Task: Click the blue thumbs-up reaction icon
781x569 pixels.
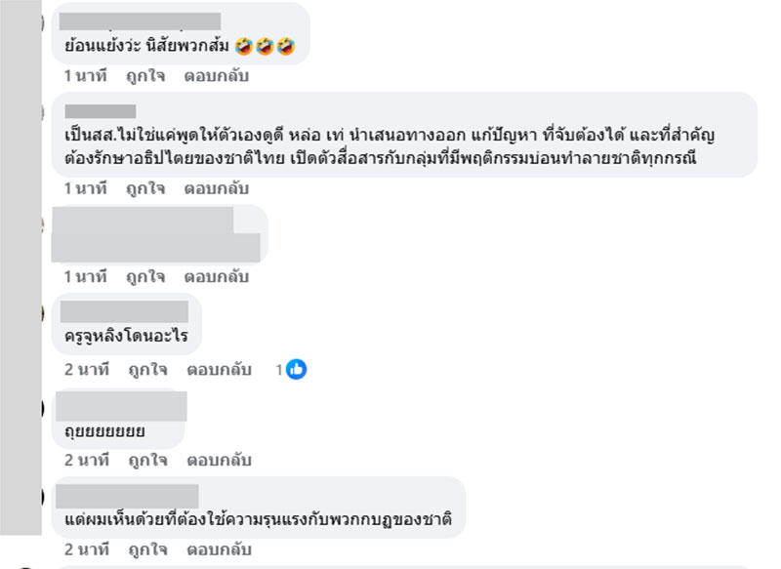Action: coord(297,370)
